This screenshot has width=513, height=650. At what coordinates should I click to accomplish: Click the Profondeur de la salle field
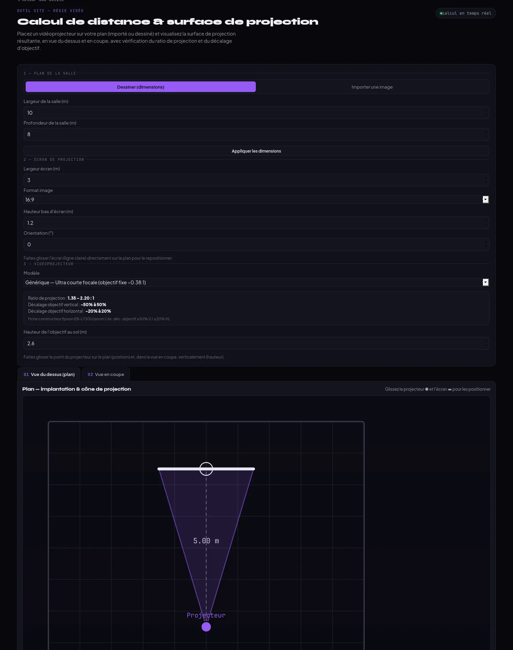coord(256,134)
